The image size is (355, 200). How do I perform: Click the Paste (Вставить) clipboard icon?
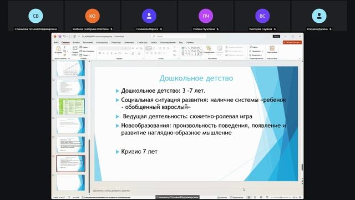[58, 48]
